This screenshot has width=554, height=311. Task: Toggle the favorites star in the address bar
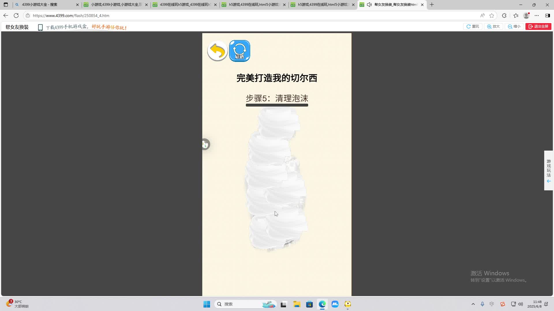pyautogui.click(x=492, y=16)
